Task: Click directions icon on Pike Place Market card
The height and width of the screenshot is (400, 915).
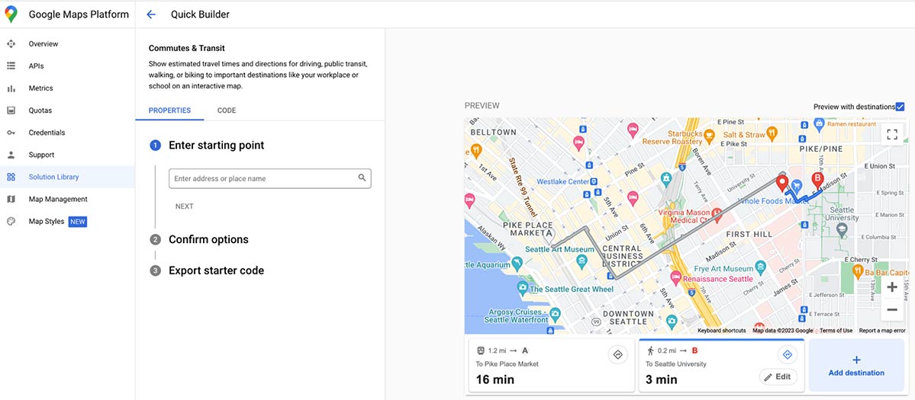Action: coord(617,354)
